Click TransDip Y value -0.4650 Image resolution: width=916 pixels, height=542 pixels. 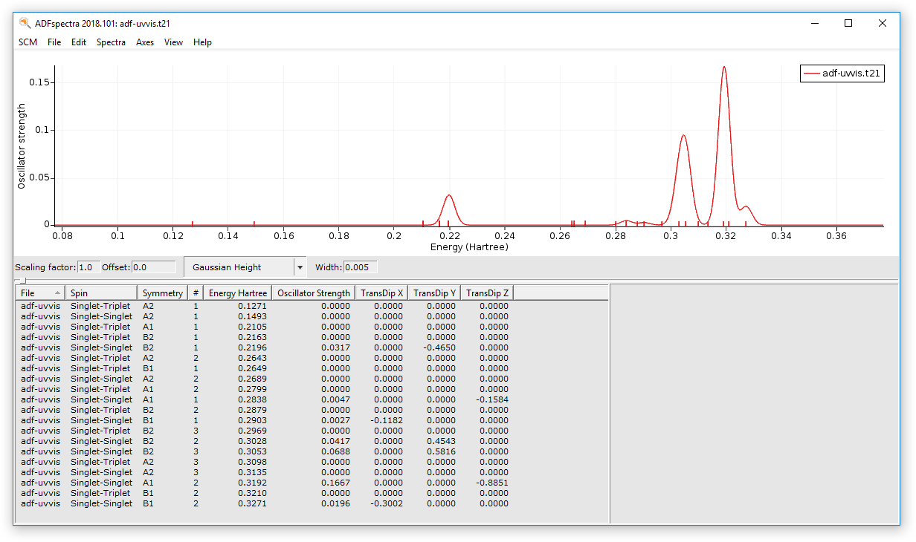pos(440,347)
